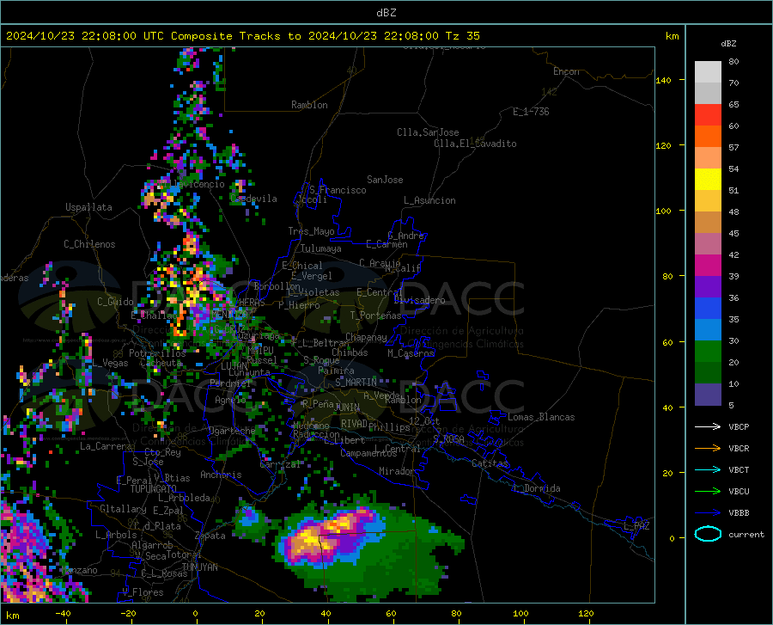Click the '100' tick on right axis
This screenshot has width=773, height=625.
pyautogui.click(x=663, y=211)
